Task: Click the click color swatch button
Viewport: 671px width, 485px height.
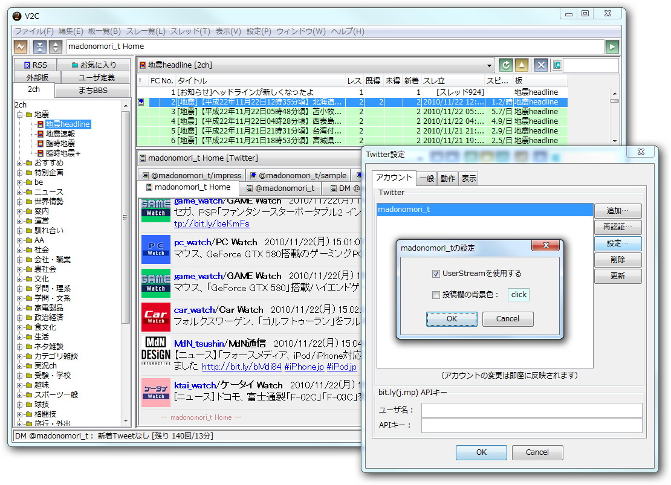Action: click(519, 294)
